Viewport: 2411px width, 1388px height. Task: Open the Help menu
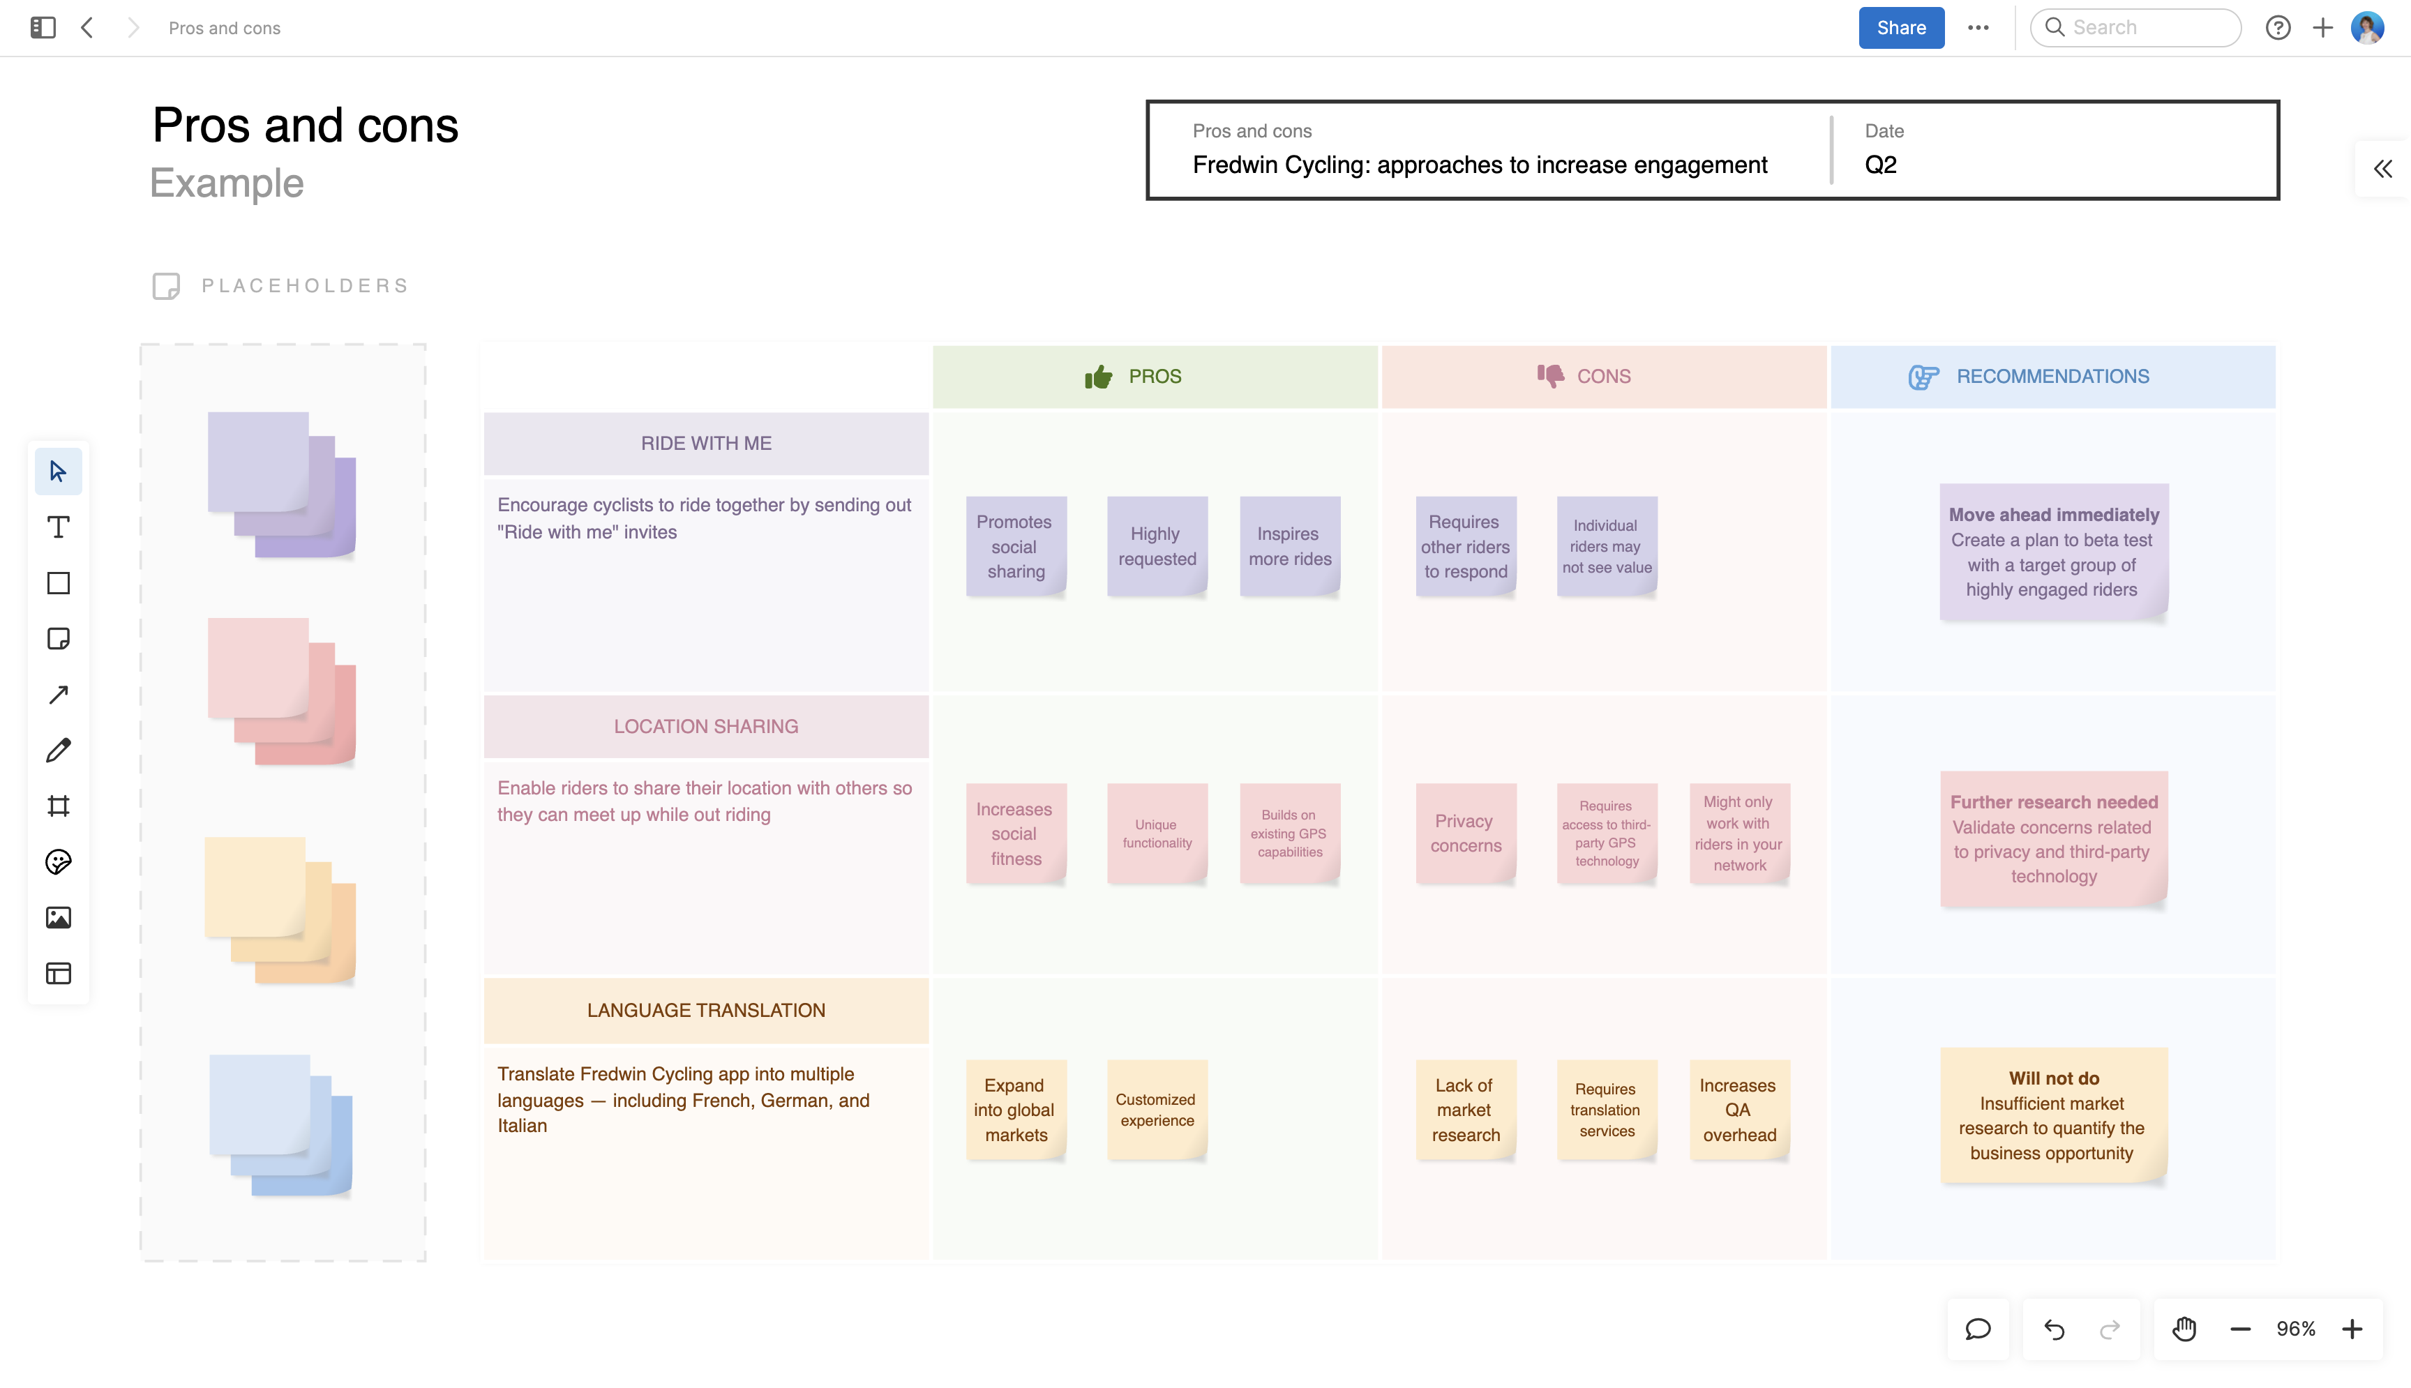click(x=2278, y=28)
